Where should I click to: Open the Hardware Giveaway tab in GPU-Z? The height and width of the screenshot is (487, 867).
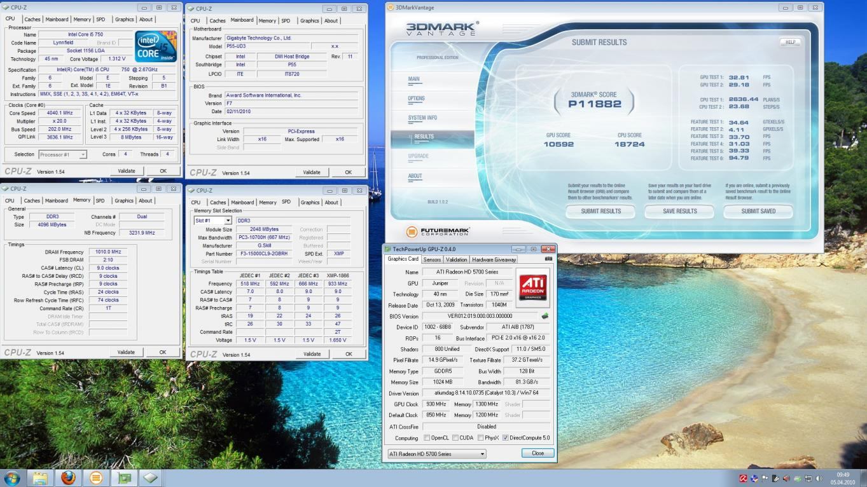tap(493, 259)
